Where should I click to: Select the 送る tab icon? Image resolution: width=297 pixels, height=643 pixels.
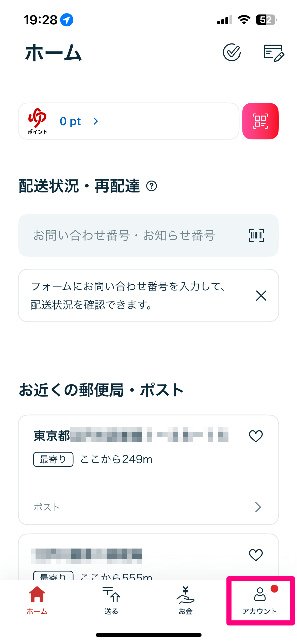tap(111, 600)
